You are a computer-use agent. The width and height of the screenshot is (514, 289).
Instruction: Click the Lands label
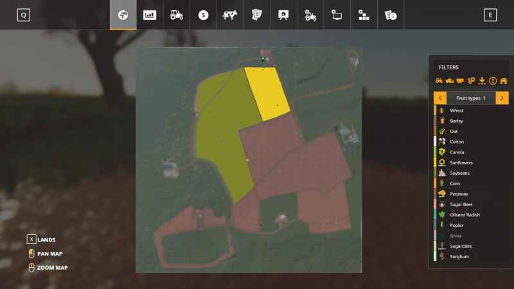(x=46, y=240)
